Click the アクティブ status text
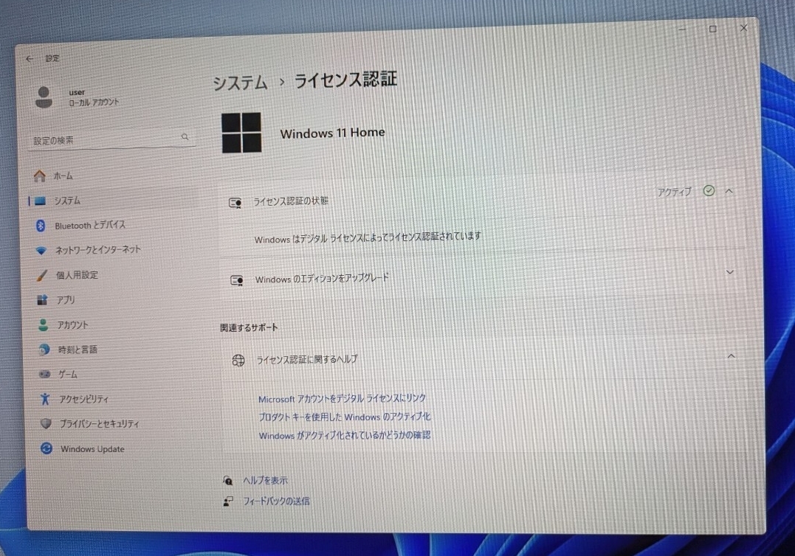The width and height of the screenshot is (795, 556). click(x=675, y=192)
